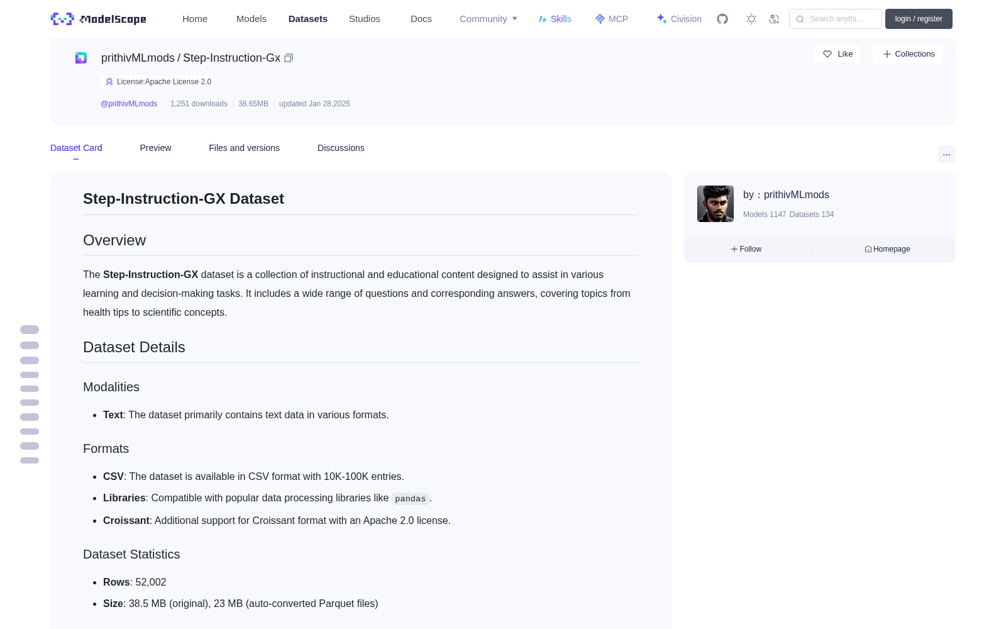Viewport: 1006px width, 629px height.
Task: Click the 'Dataset Statistics' subheading
Action: click(131, 554)
